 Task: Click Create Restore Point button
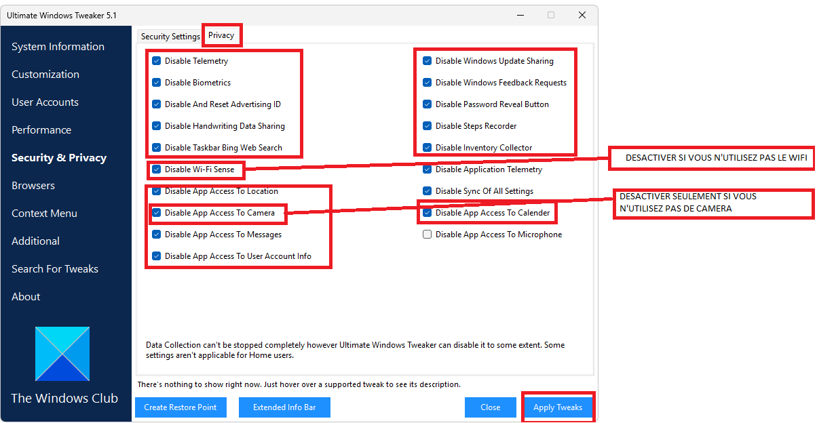pos(180,407)
